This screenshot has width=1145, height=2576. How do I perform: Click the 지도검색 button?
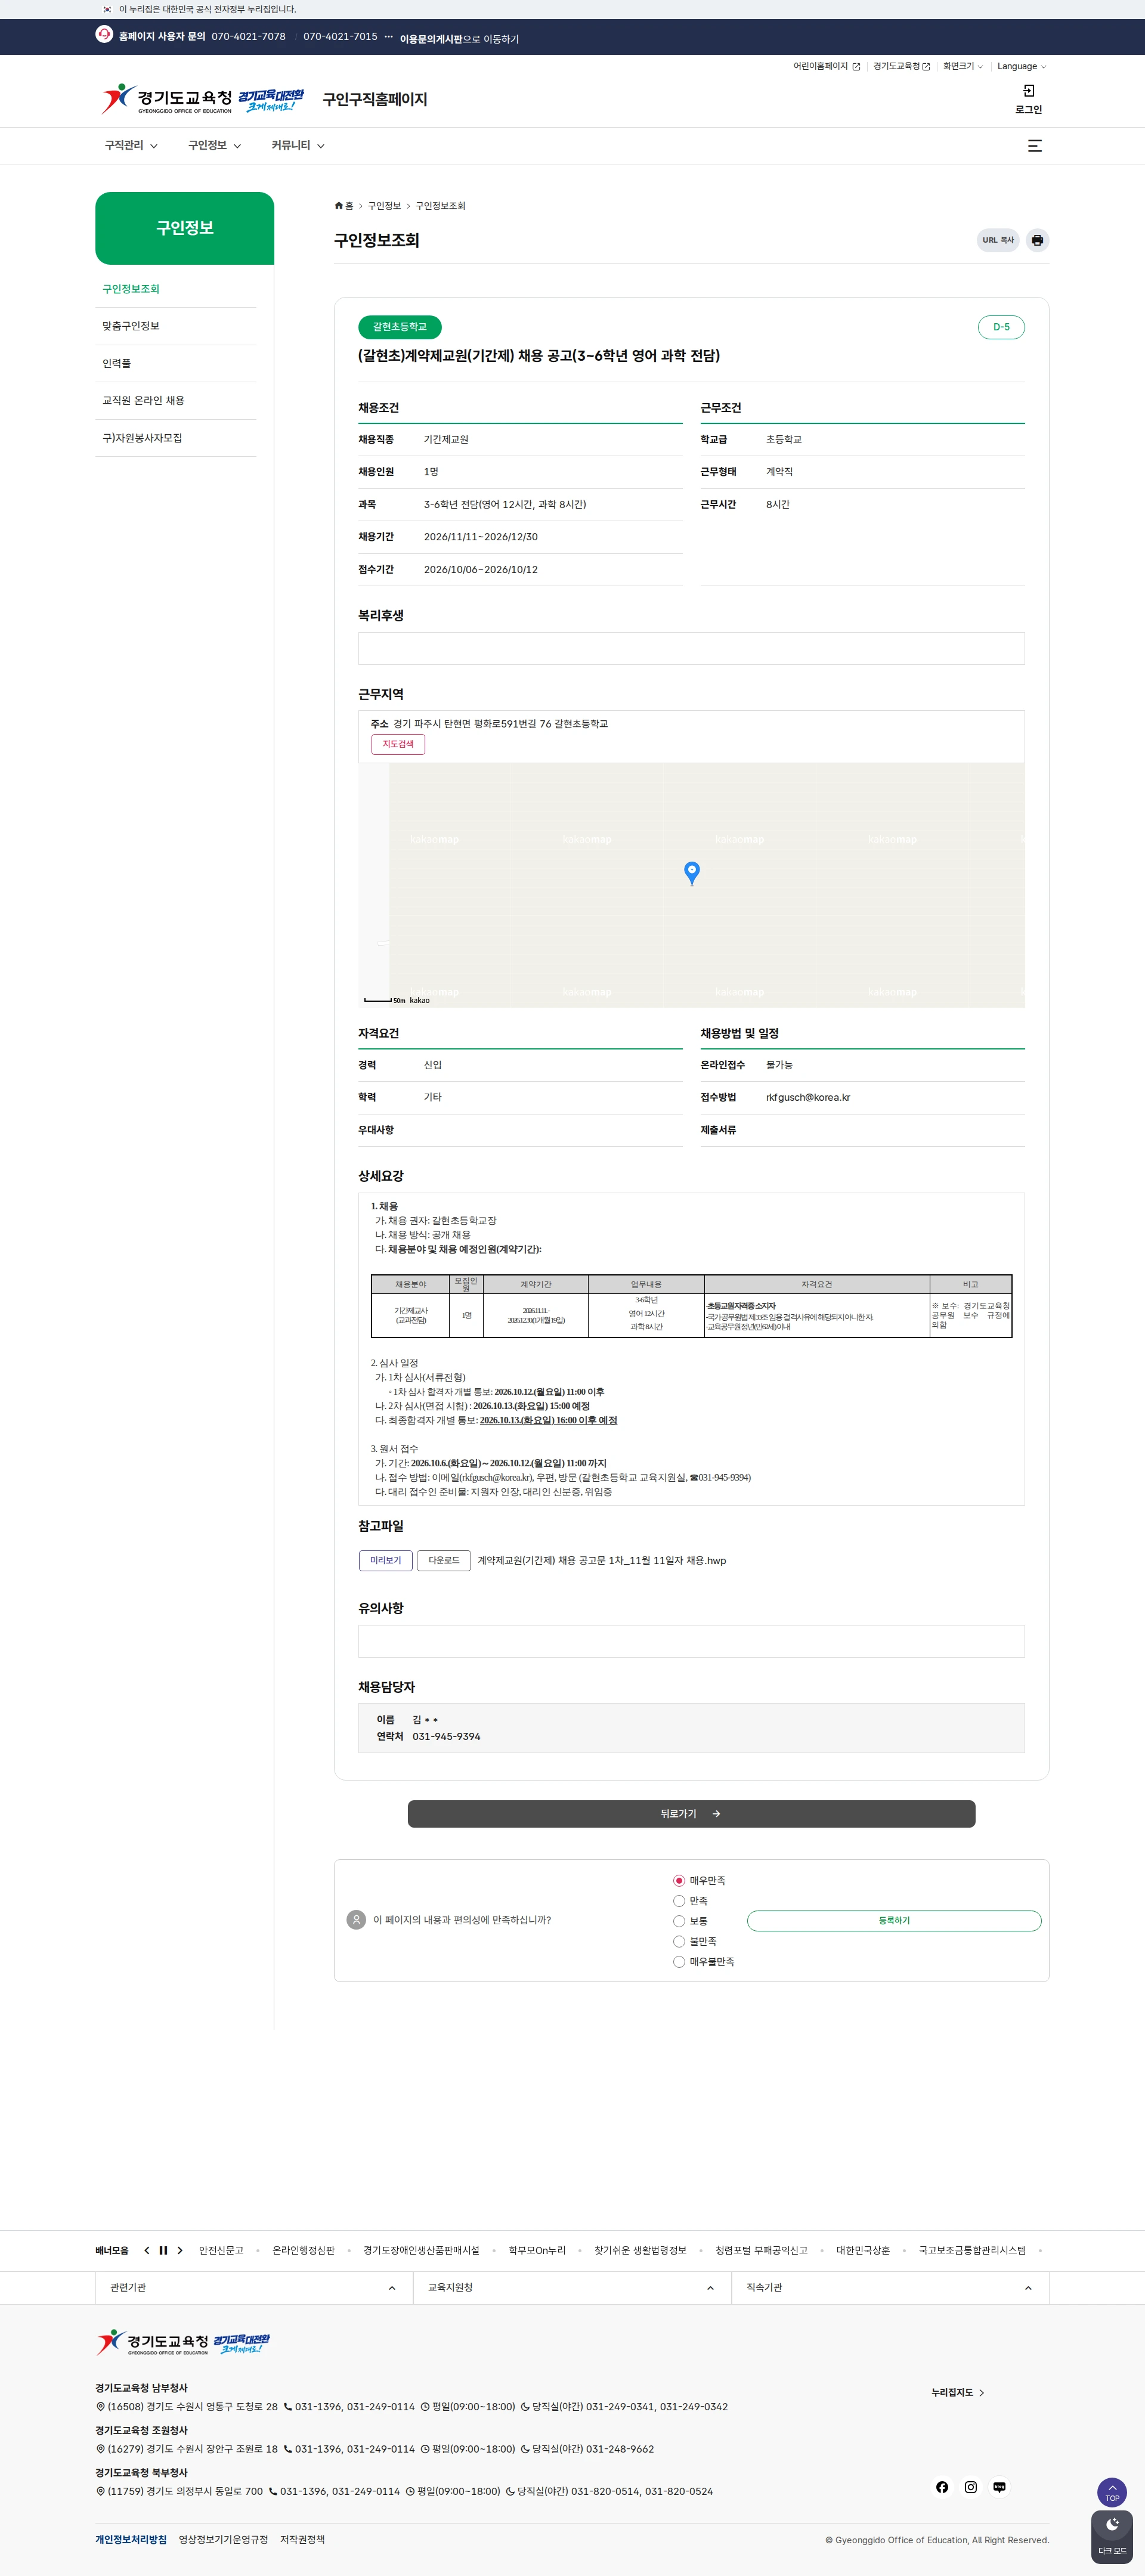398,744
